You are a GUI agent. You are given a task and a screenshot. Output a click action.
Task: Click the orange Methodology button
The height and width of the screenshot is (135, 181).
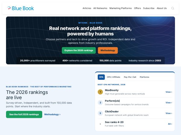(108, 50)
